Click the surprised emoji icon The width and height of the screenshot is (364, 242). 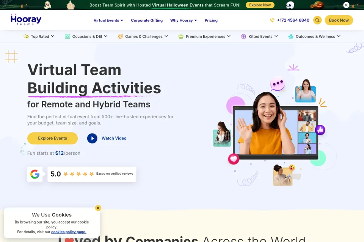[292, 167]
